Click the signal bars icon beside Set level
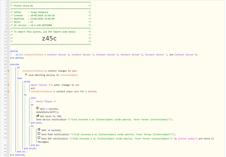Screen dimensions: 226x157 (x=38, y=116)
